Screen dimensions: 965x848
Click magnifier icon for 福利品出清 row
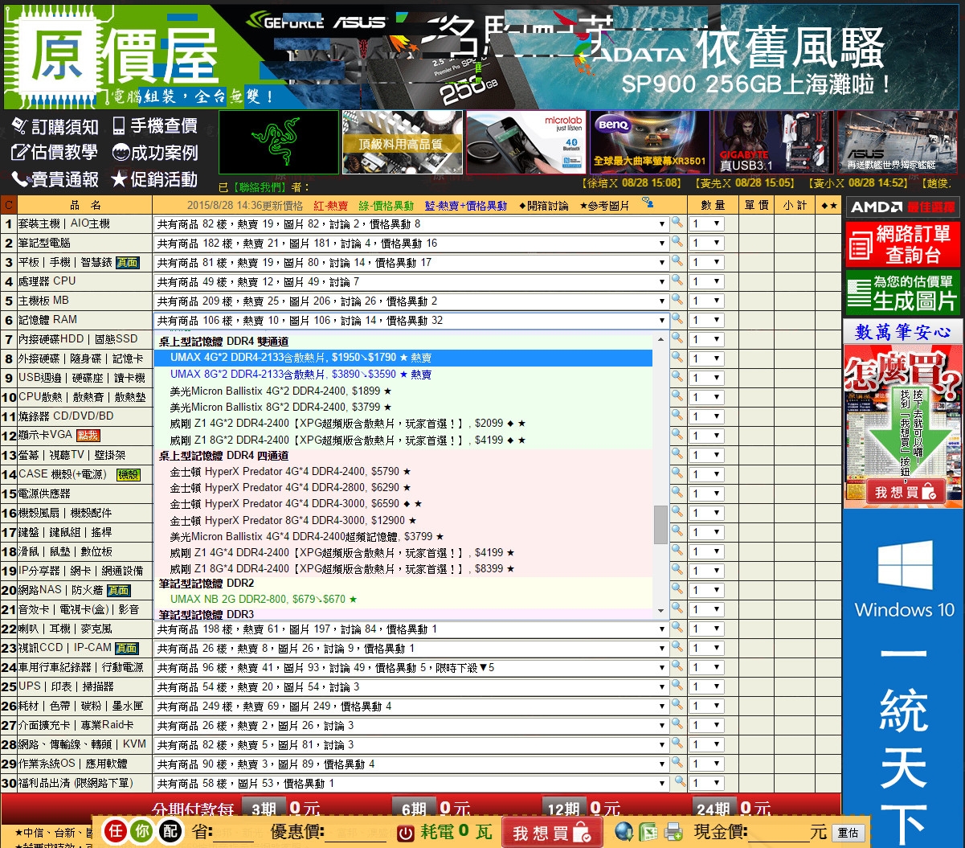pos(681,782)
